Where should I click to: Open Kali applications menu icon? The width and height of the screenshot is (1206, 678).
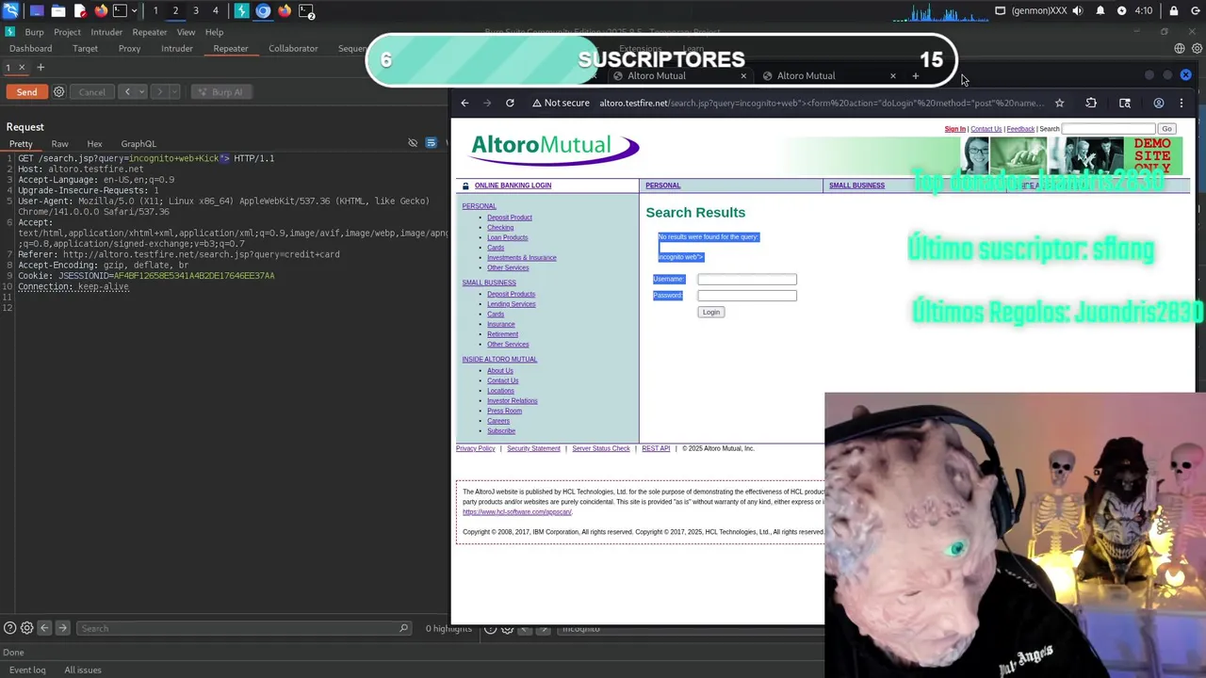pyautogui.click(x=10, y=11)
